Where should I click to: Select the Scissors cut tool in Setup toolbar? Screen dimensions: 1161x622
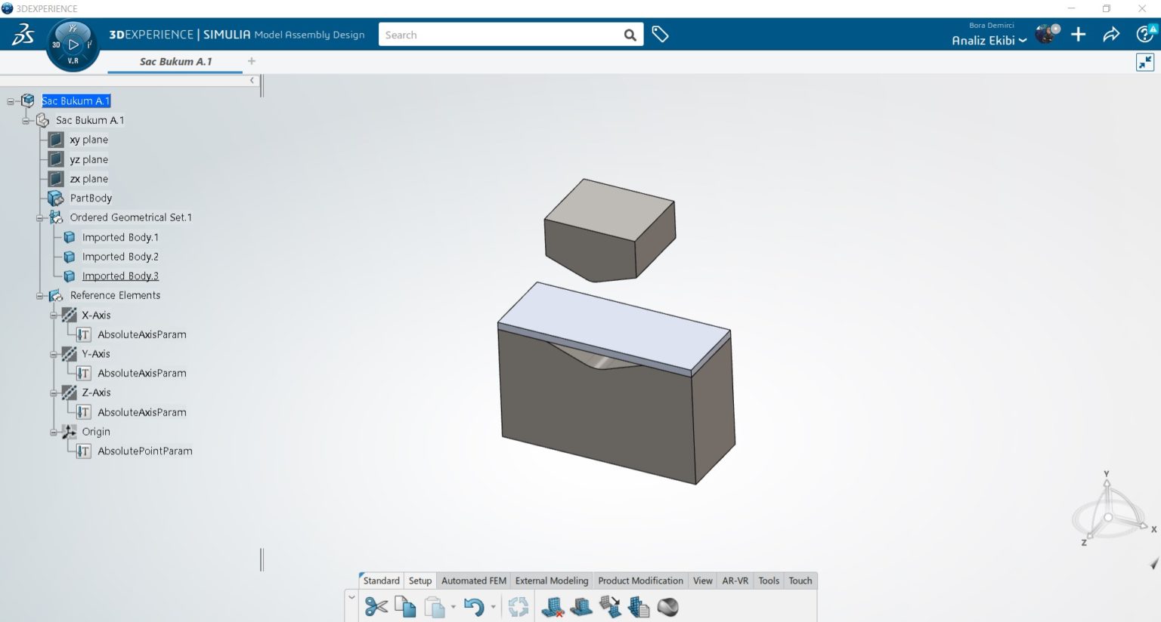point(376,606)
